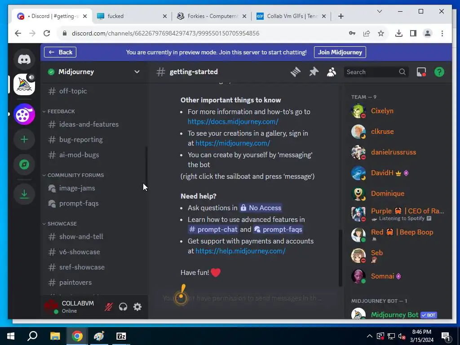Collapse the SHOWCASE category
460x345 pixels.
(60, 224)
